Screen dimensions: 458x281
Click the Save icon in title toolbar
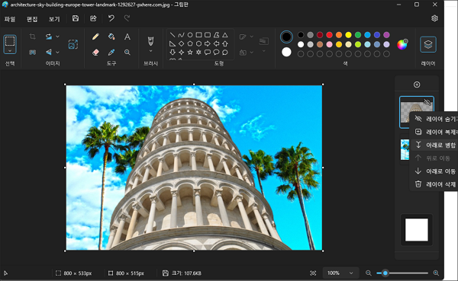(x=76, y=18)
